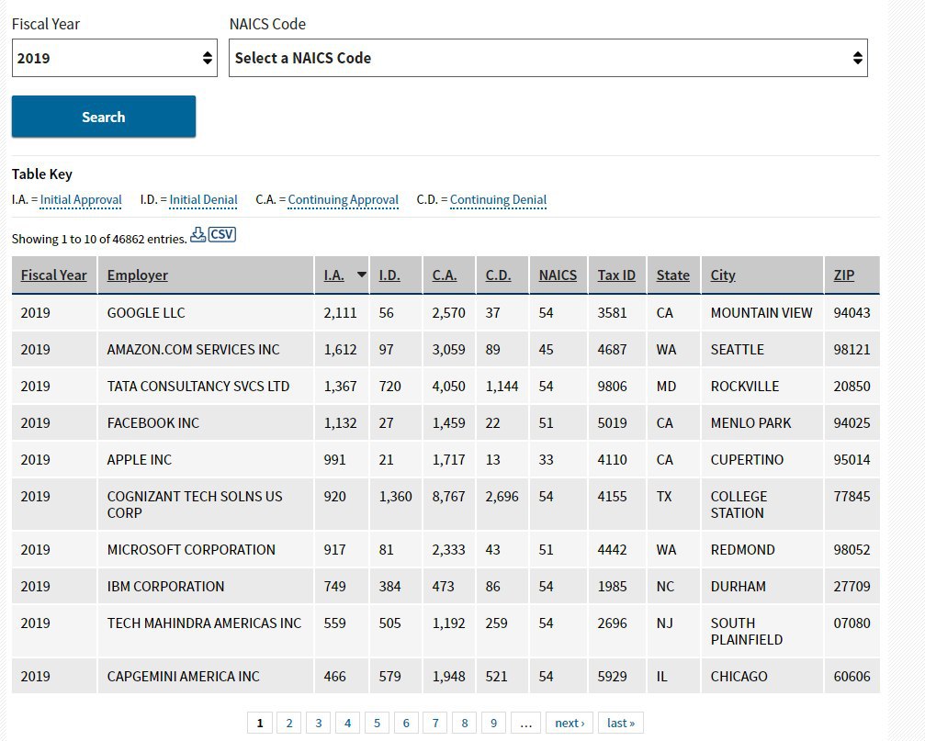Open the Initial Denial key link

[204, 200]
